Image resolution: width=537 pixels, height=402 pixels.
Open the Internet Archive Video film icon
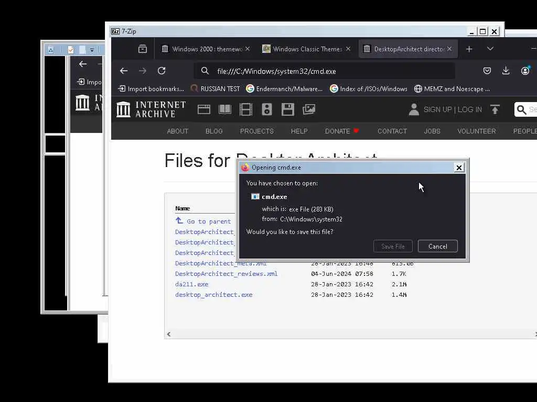[246, 109]
